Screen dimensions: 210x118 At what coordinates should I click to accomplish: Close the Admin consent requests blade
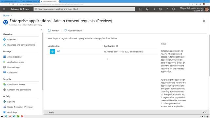204,21
